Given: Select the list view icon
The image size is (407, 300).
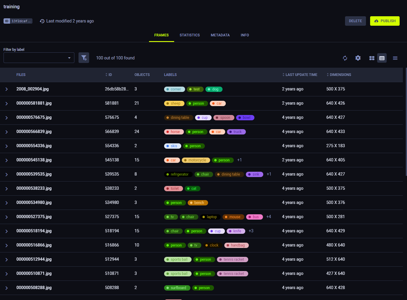Looking at the screenshot, I should [x=382, y=58].
